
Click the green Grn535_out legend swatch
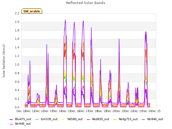coord(37,119)
